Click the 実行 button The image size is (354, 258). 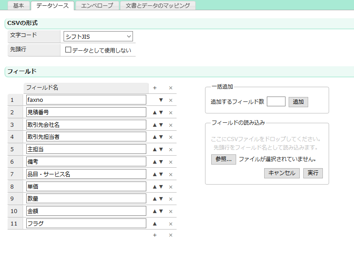[x=313, y=173]
